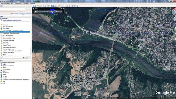This screenshot has height=99, width=176.
Task: Move selected place up with arrow button
Action: point(23,57)
